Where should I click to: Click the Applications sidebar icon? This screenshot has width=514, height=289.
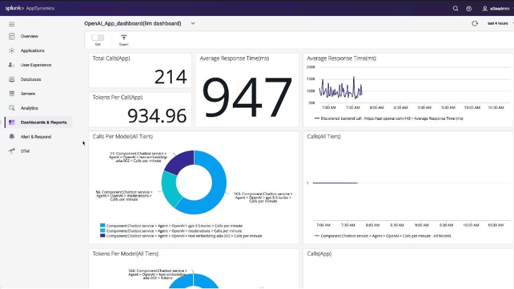12,50
